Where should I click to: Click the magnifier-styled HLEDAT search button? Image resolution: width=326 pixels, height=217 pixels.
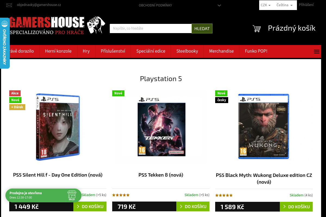pos(202,28)
